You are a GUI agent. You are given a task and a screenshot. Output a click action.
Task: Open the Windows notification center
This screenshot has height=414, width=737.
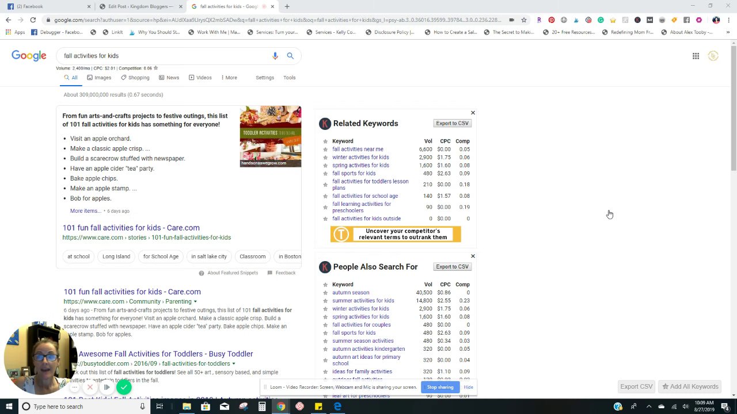tap(724, 407)
